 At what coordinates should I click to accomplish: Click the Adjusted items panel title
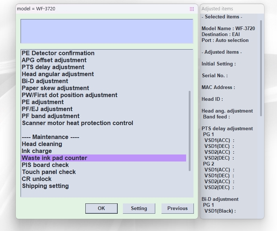[217, 9]
